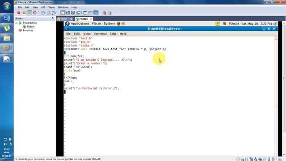The image size is (286, 161).
Task: Click the Sat May 10 clock
Action: [x=257, y=24]
